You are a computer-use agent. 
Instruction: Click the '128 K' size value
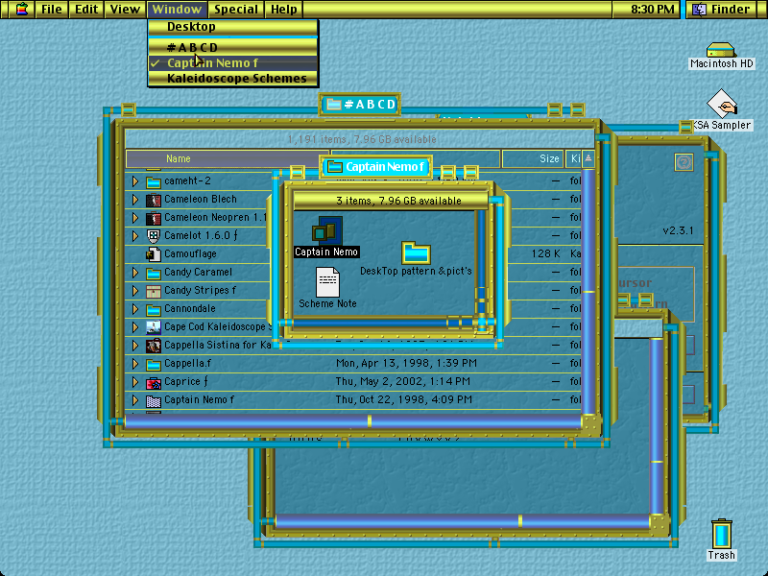(545, 254)
